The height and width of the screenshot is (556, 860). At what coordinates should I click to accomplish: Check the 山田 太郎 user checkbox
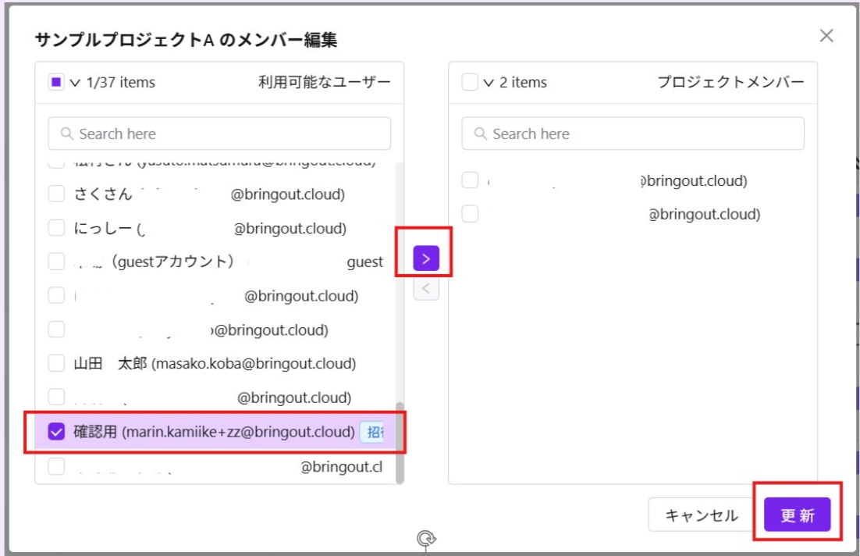[x=56, y=363]
